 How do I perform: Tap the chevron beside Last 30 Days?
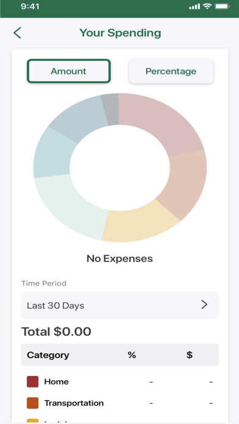(x=204, y=305)
